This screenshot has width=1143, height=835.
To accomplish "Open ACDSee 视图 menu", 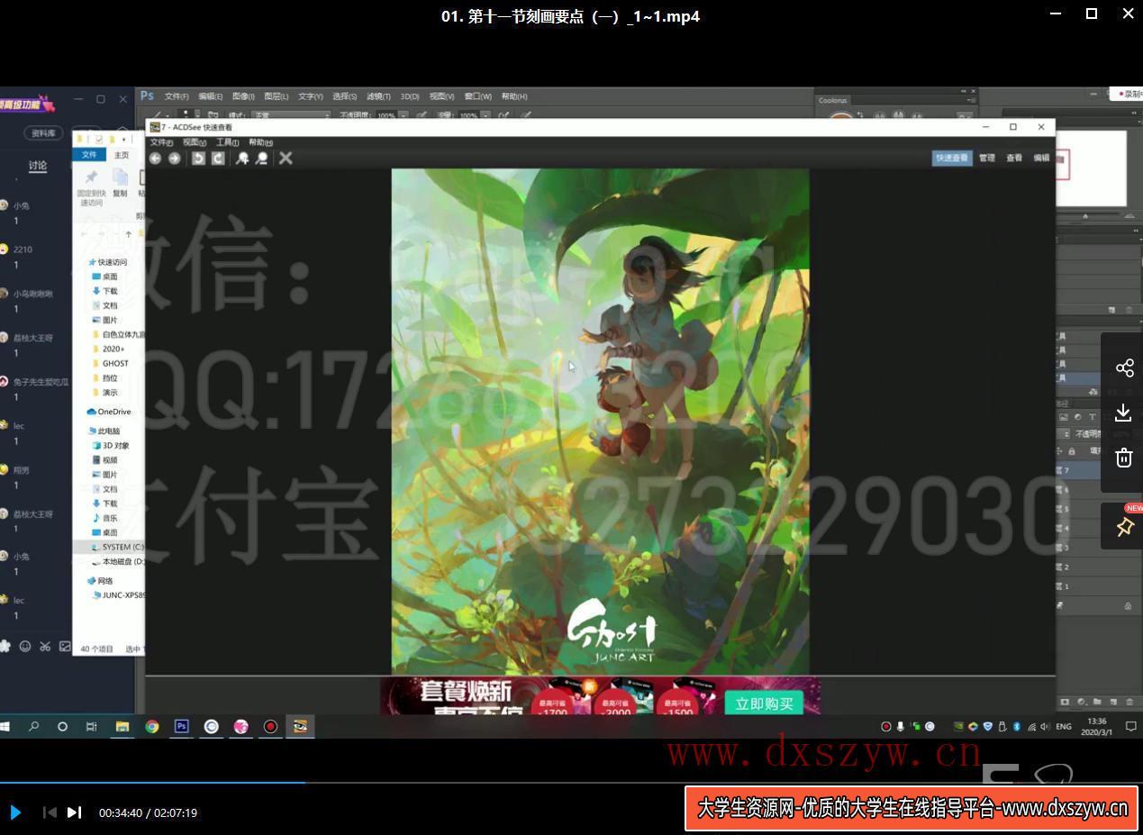I will (x=195, y=142).
